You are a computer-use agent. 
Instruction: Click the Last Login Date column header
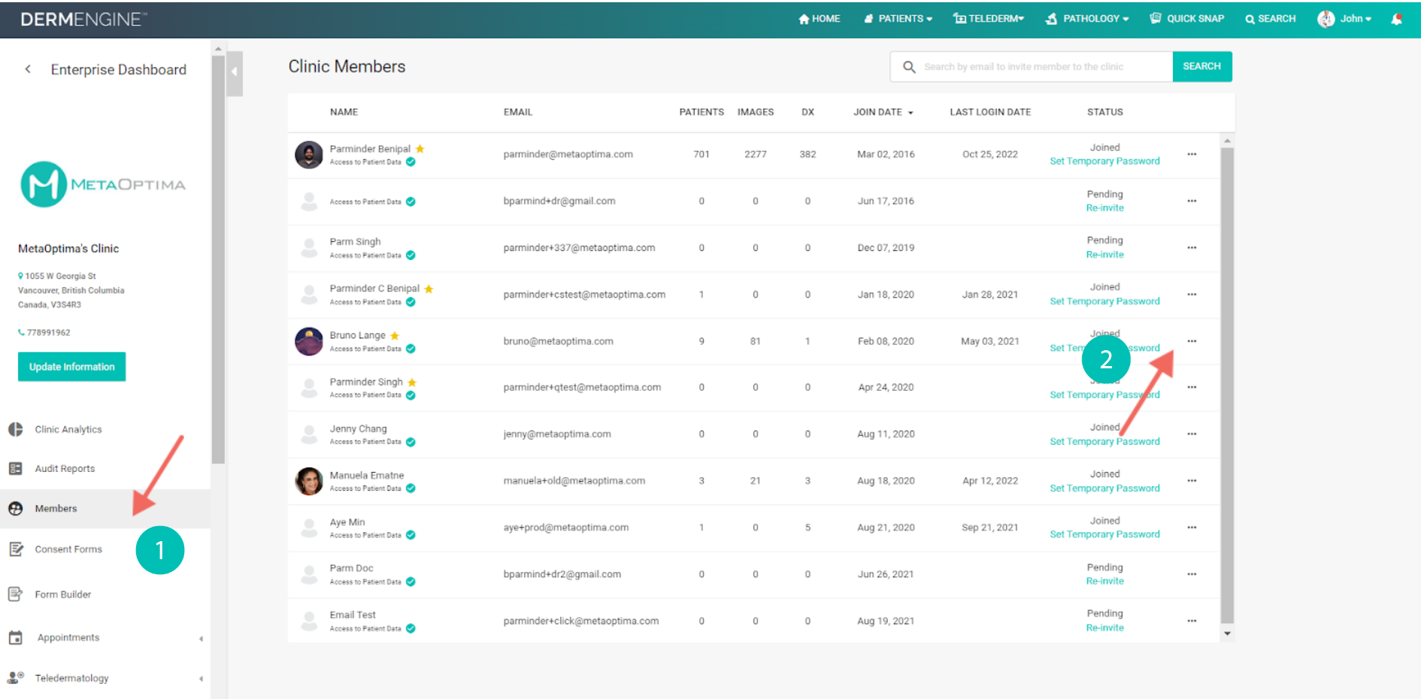(990, 112)
